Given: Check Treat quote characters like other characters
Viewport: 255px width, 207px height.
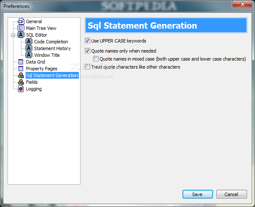Looking at the screenshot, I should click(x=87, y=67).
